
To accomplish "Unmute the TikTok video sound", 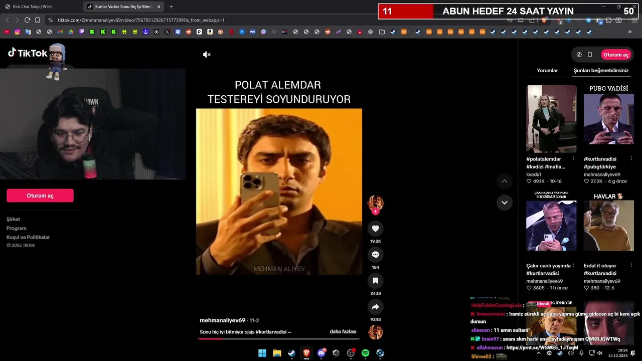I will [x=207, y=55].
